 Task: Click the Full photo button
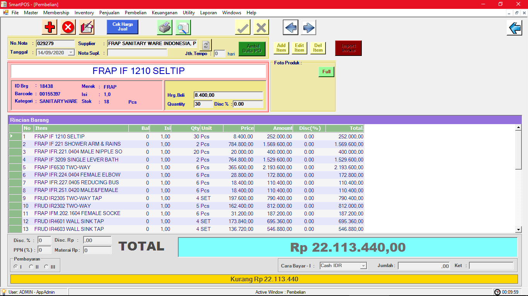[x=327, y=72]
